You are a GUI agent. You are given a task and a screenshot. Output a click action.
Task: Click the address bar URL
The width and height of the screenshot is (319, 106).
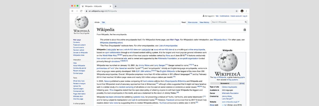tap(103, 11)
